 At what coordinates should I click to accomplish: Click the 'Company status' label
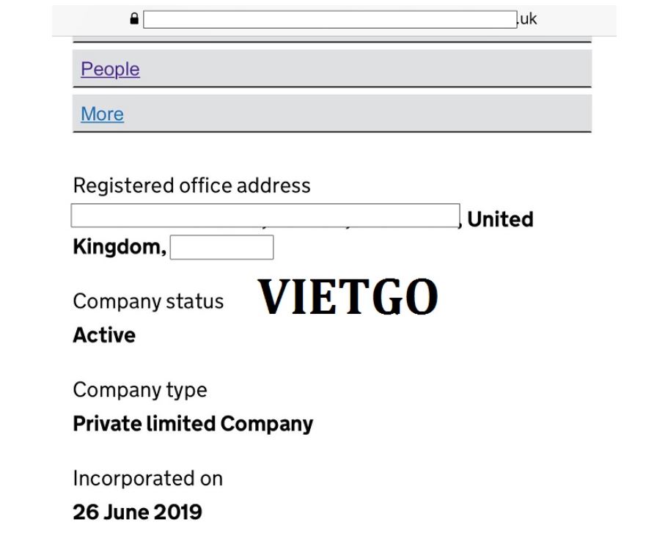pos(148,301)
